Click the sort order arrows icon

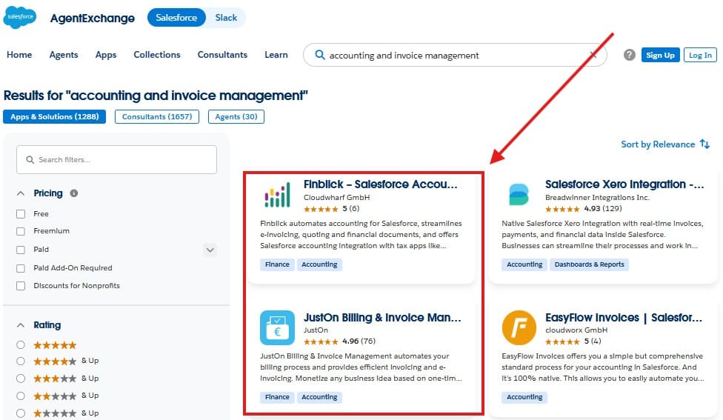704,144
